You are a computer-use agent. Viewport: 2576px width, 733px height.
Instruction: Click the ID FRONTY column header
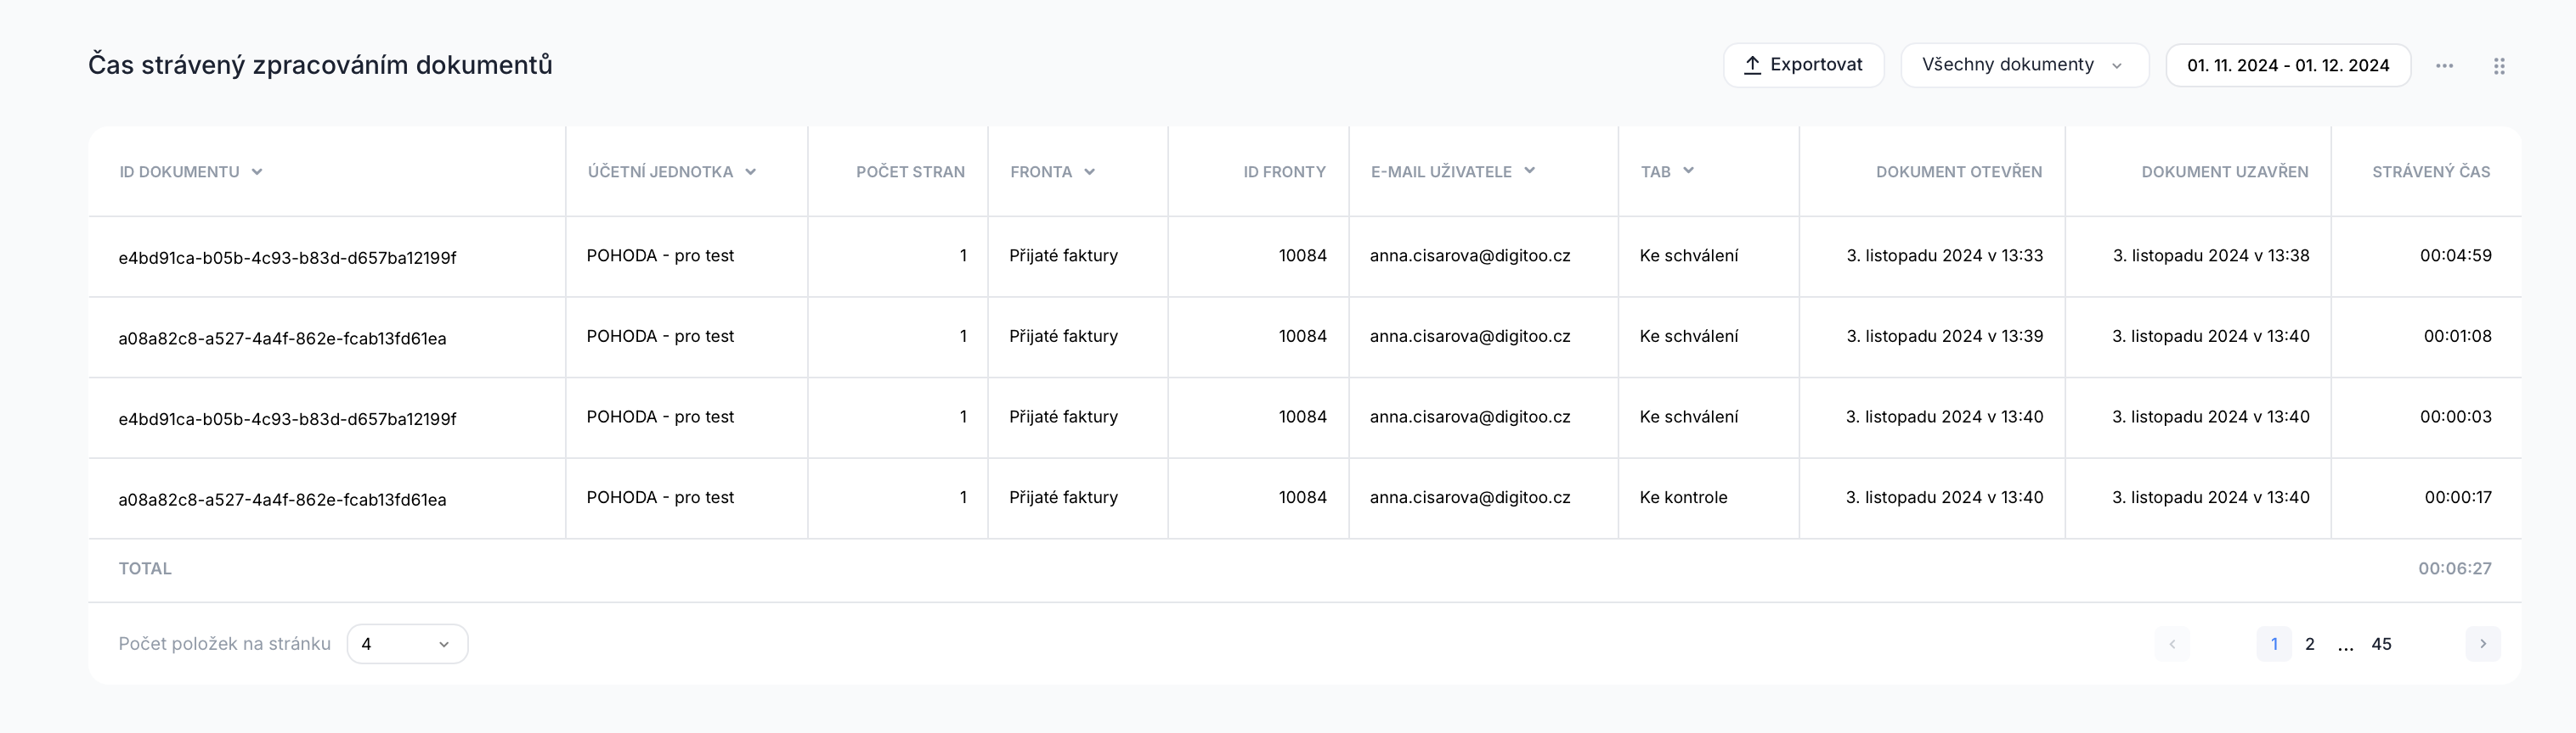pos(1284,171)
